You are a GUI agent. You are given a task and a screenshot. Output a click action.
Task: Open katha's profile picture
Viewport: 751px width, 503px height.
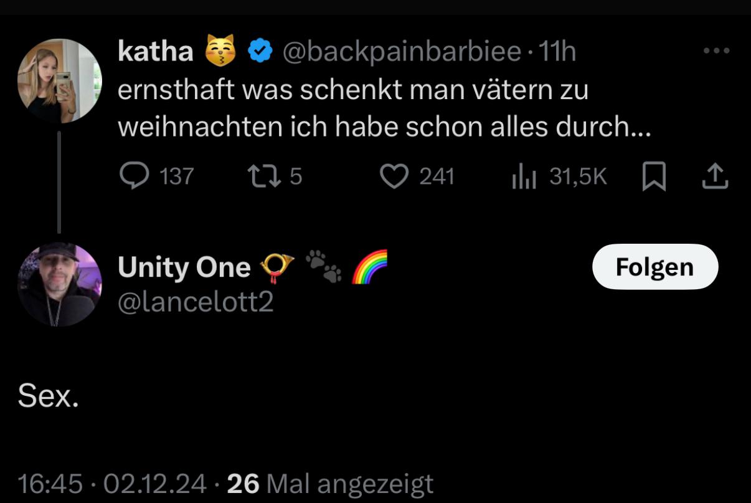click(x=59, y=81)
